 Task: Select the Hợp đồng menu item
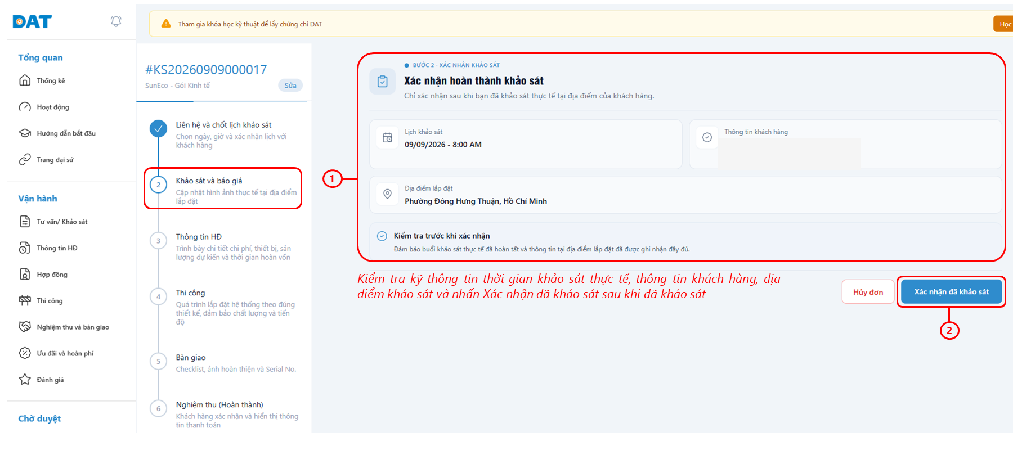[x=52, y=274]
